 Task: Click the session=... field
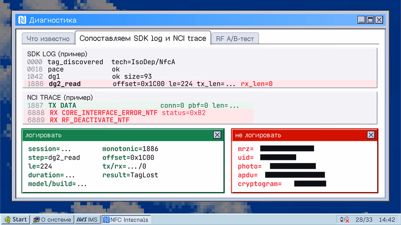(x=49, y=149)
